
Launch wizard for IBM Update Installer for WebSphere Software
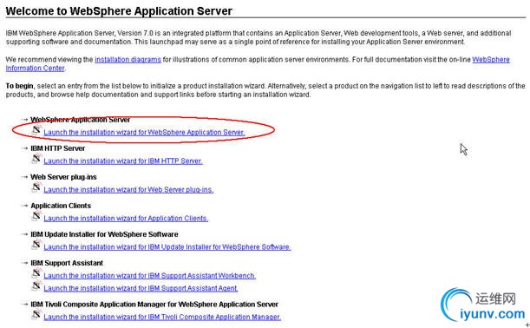tap(167, 246)
